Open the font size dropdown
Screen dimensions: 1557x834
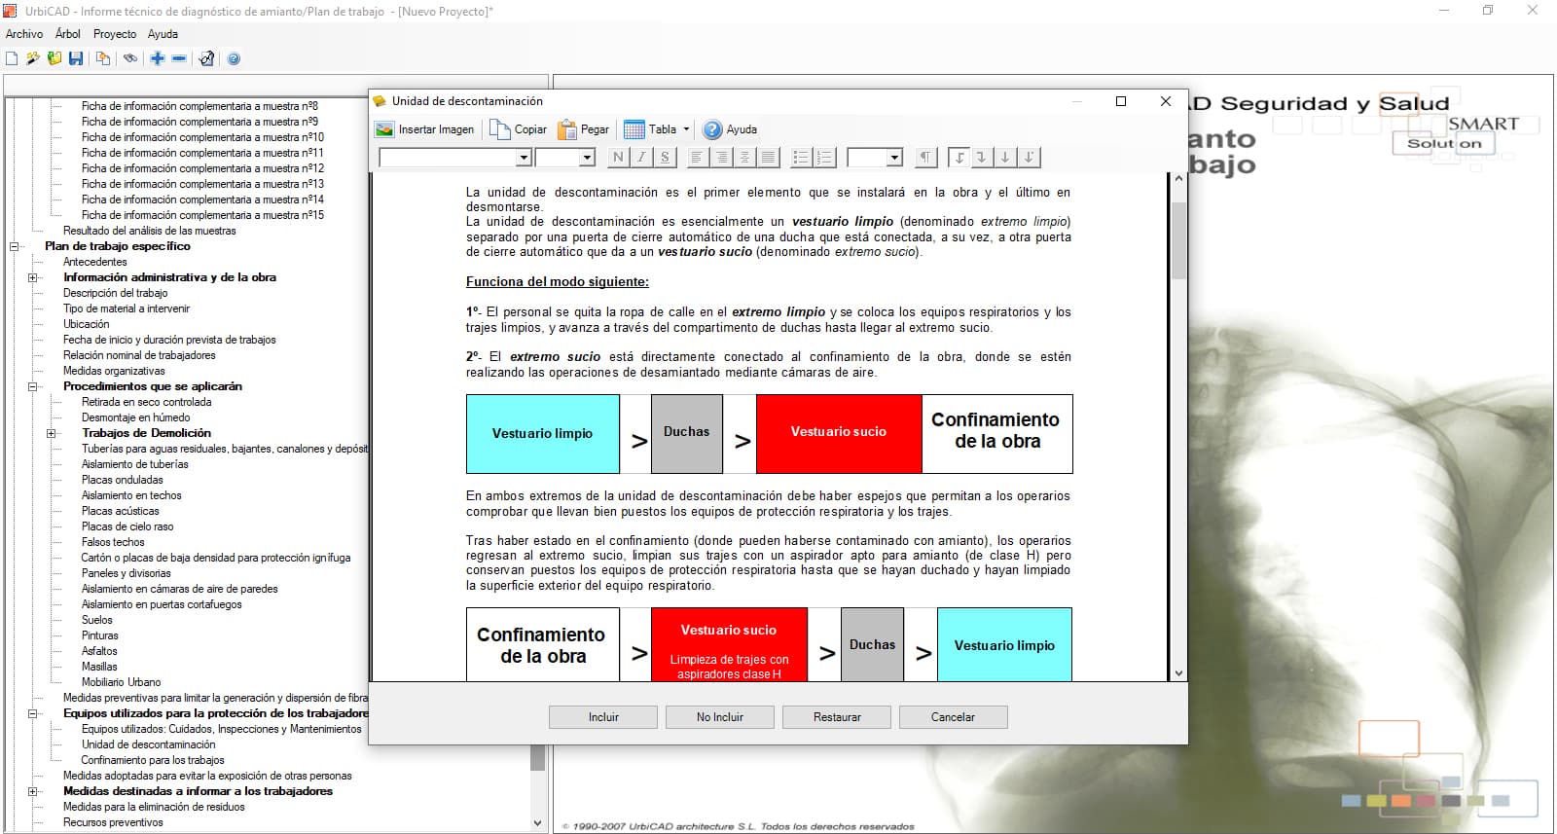587,158
